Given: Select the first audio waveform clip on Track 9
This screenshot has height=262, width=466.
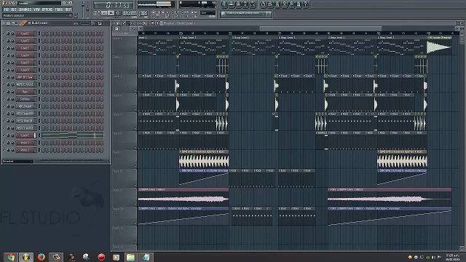Looking at the screenshot, I should (x=183, y=196).
